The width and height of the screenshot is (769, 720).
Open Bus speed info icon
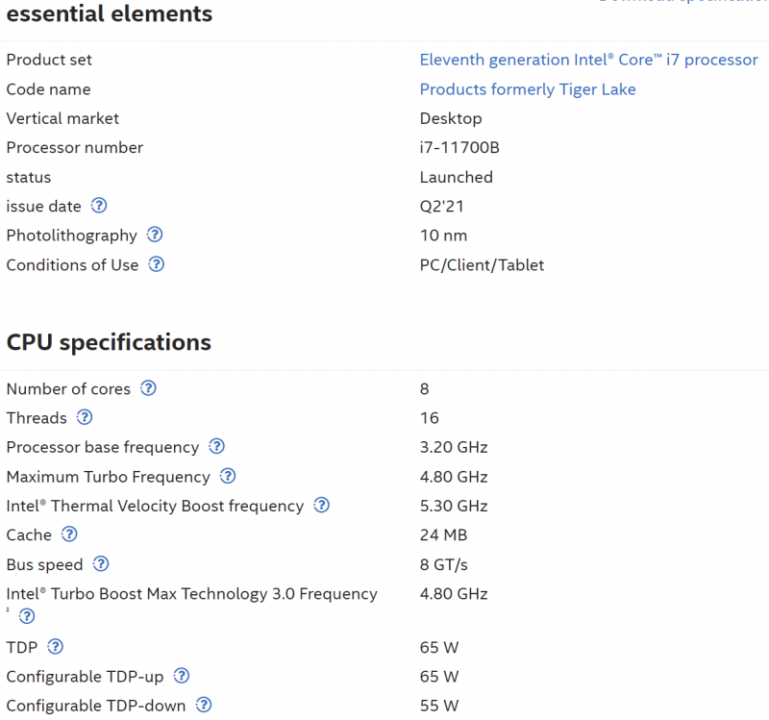(101, 564)
